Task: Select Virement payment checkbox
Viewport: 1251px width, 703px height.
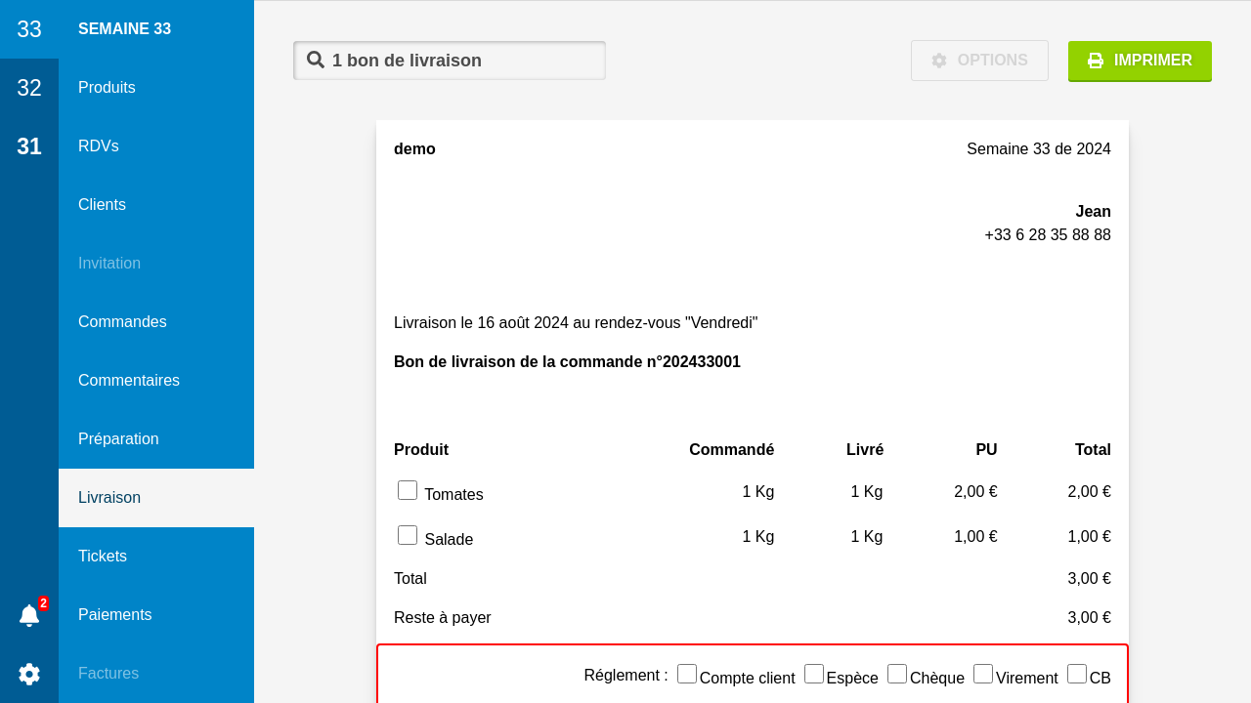Action: point(983,674)
